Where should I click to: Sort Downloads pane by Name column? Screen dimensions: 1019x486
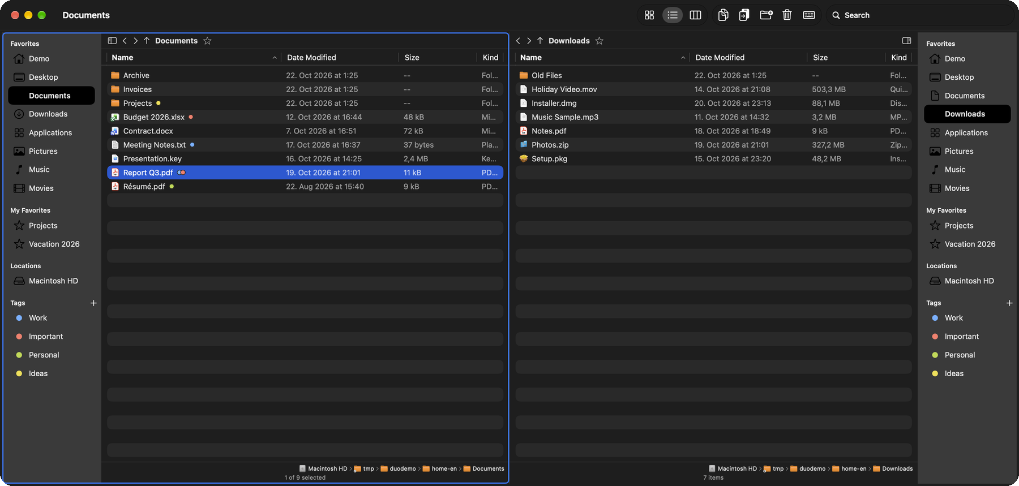[x=603, y=58]
